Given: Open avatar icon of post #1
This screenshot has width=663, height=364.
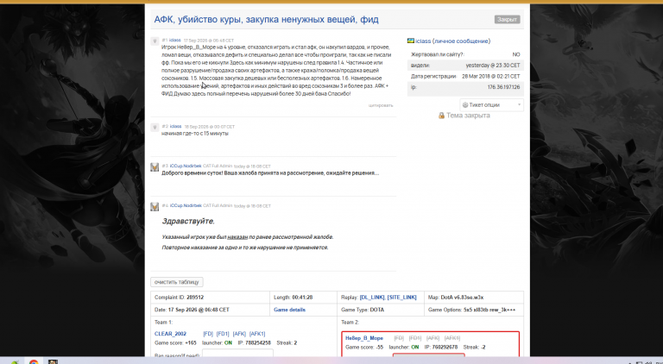Looking at the screenshot, I should [155, 41].
